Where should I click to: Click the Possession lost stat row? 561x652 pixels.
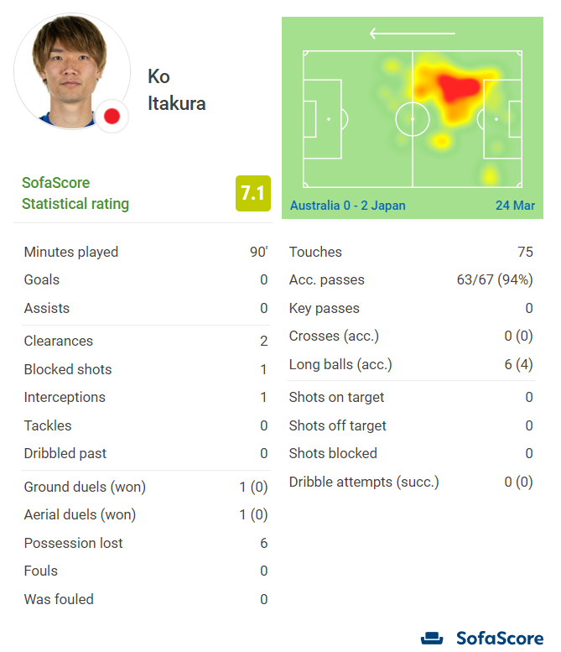tap(146, 543)
